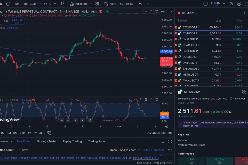Maximize the main chart pane
This screenshot has height=165, width=248.
coord(157,11)
